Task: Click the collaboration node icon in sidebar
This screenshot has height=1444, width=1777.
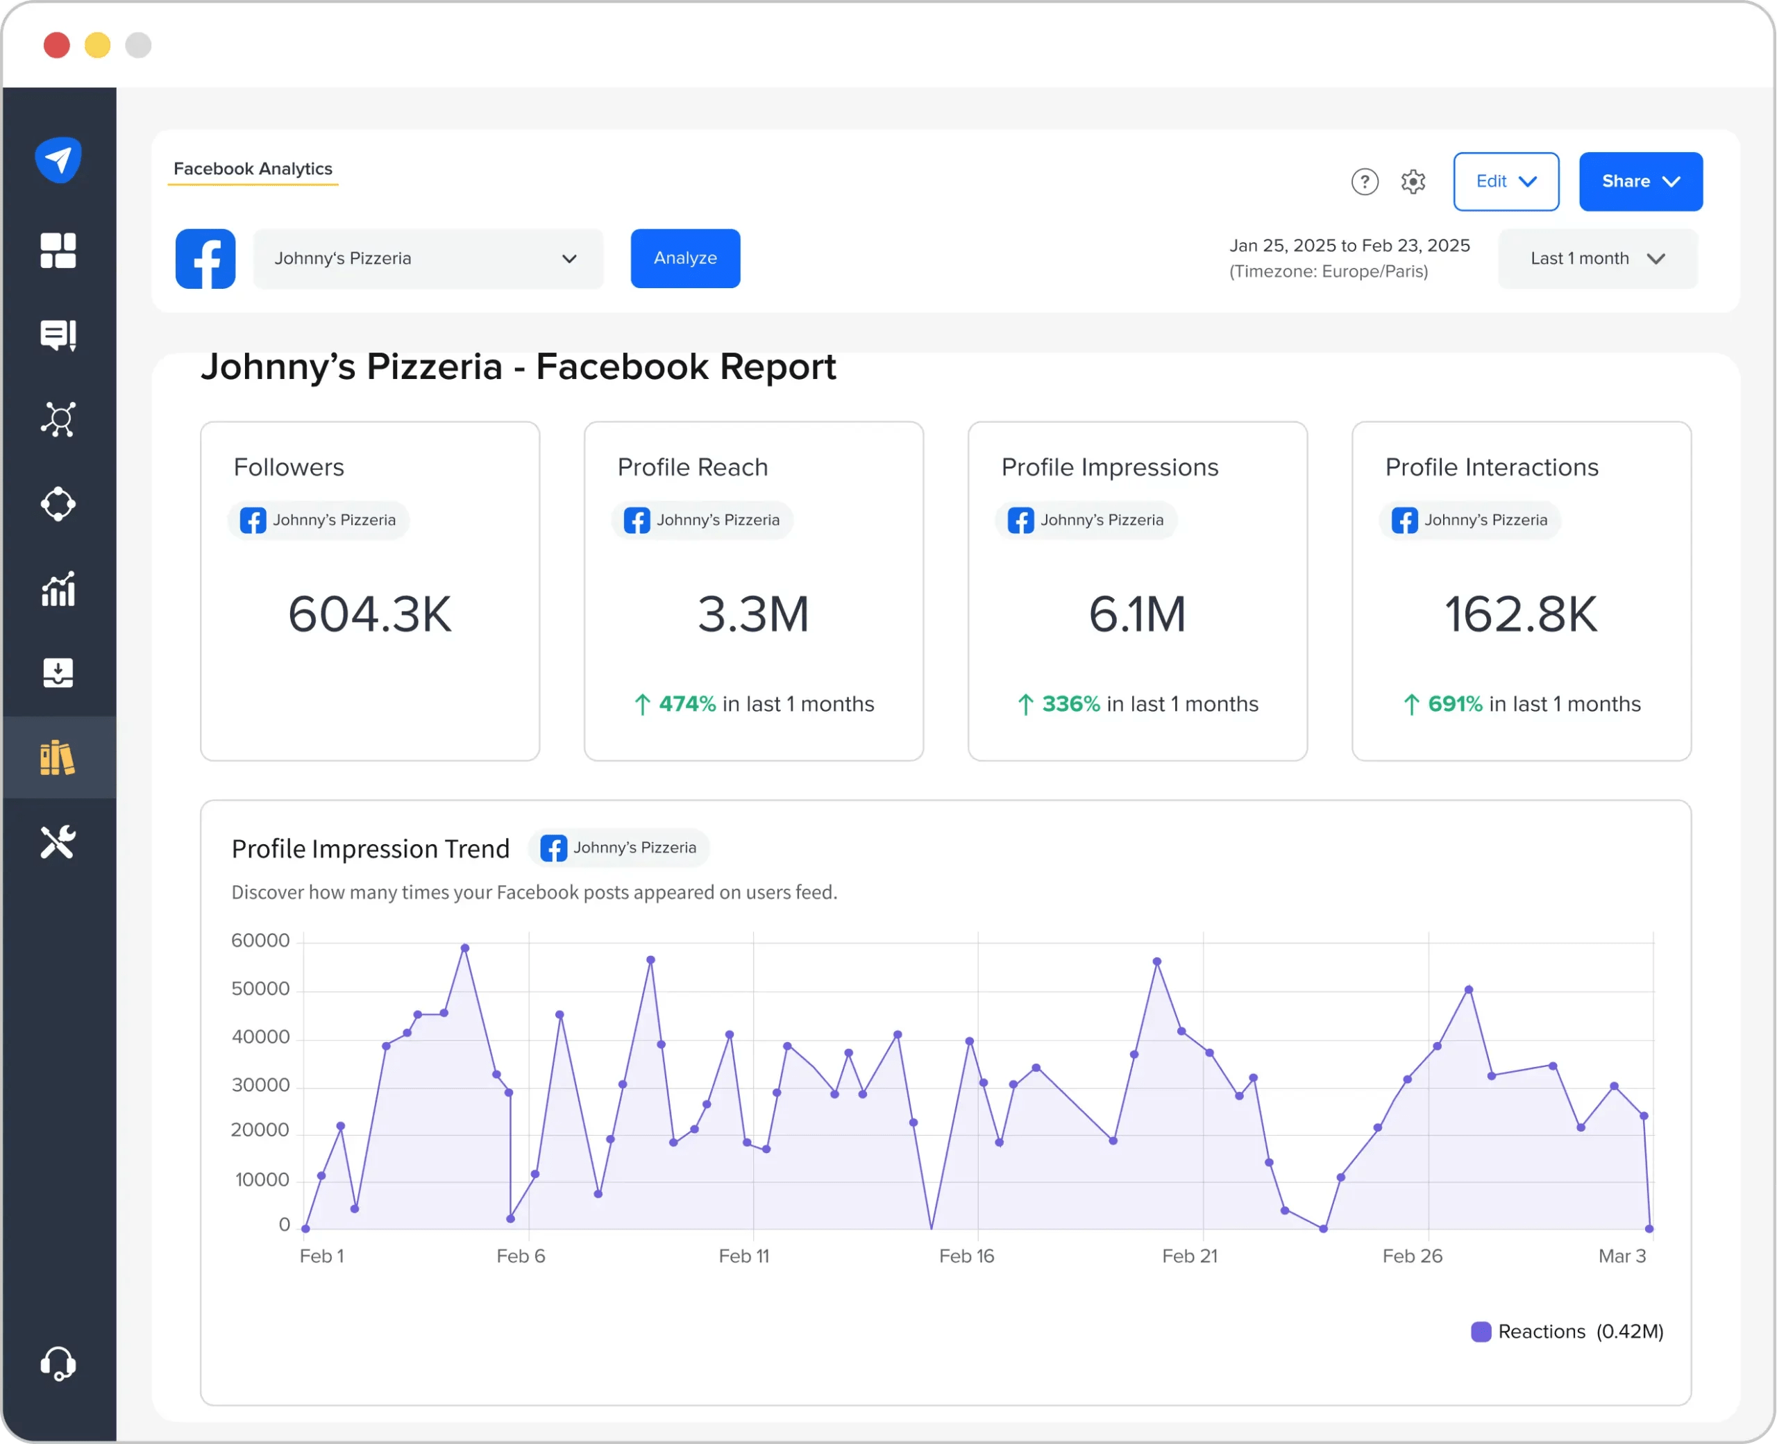Action: 58,504
